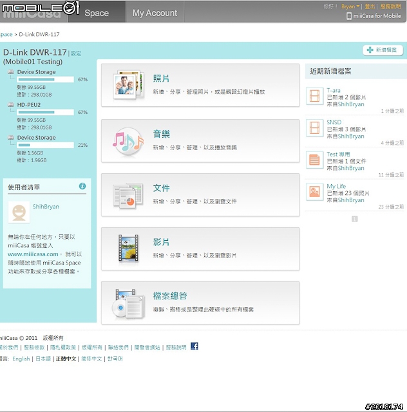This screenshot has height=412, width=407.
Task: Open the 隱私權政策 footer link
Action: tap(63, 348)
